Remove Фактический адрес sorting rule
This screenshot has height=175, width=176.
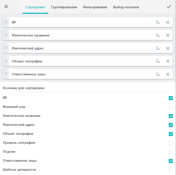click(x=168, y=48)
